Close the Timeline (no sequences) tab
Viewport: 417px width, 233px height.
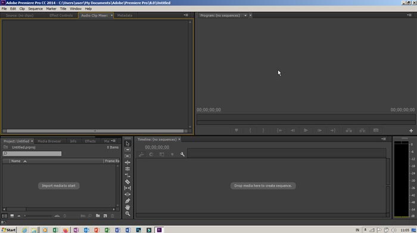click(179, 139)
